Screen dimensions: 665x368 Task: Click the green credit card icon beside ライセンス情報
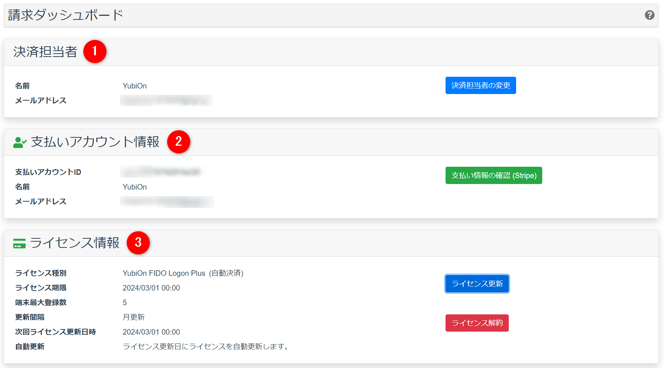click(x=19, y=243)
